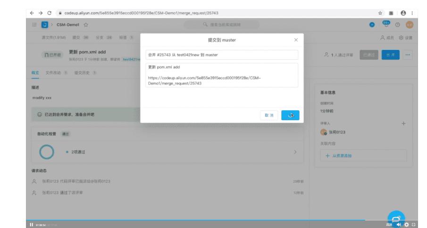Switch to the 文件改动 file changes tab
The height and width of the screenshot is (228, 427).
[56, 73]
